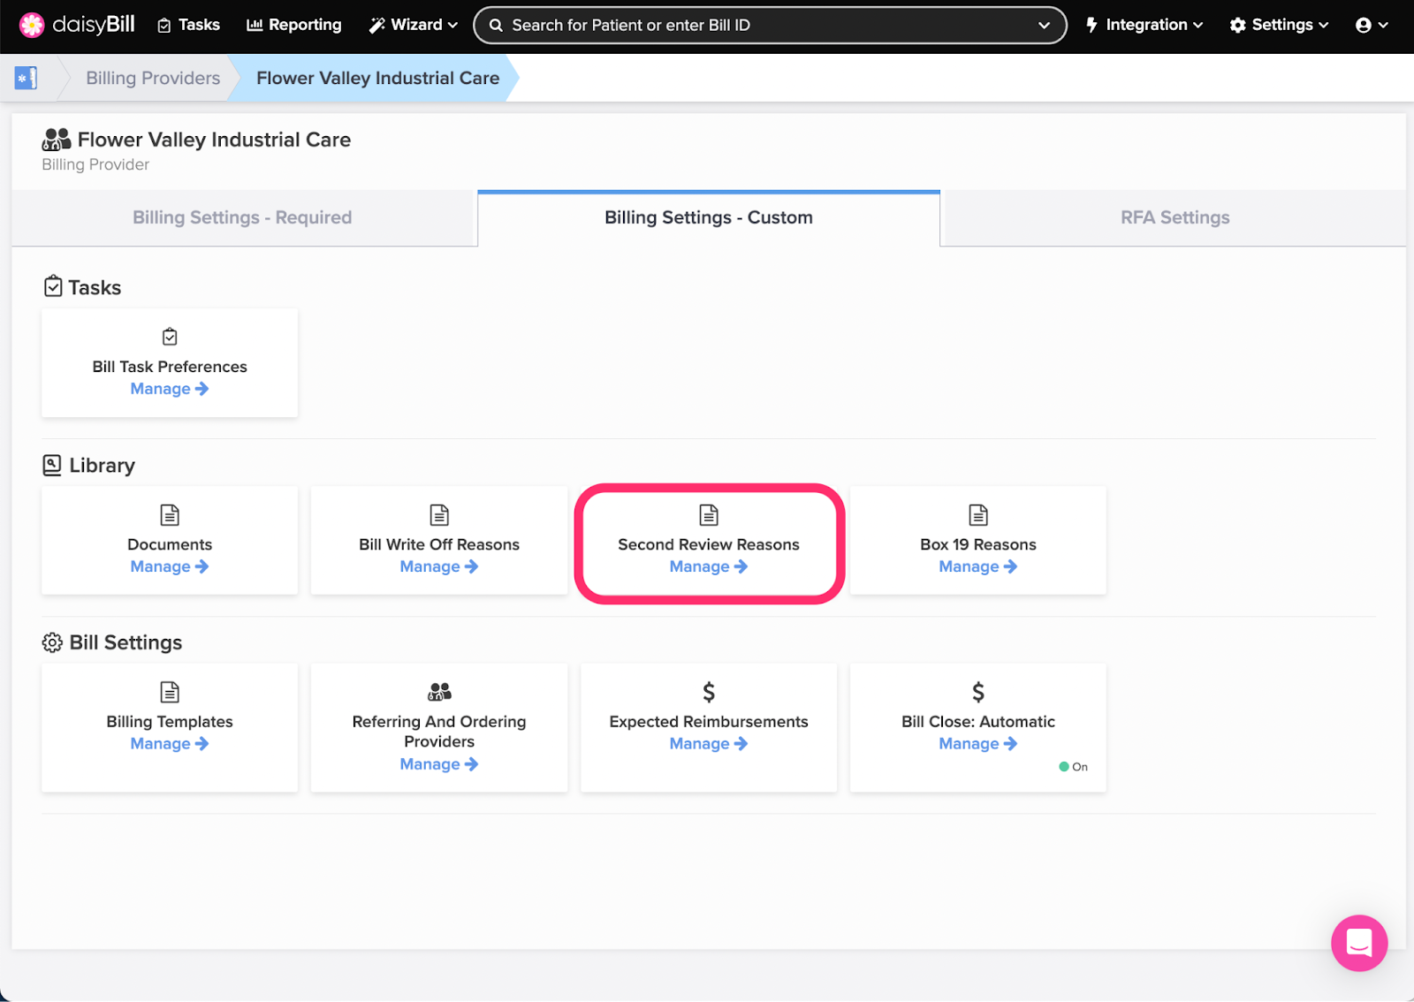This screenshot has width=1414, height=1002.
Task: Click the Bill Task Preferences clipboard icon
Action: (170, 337)
